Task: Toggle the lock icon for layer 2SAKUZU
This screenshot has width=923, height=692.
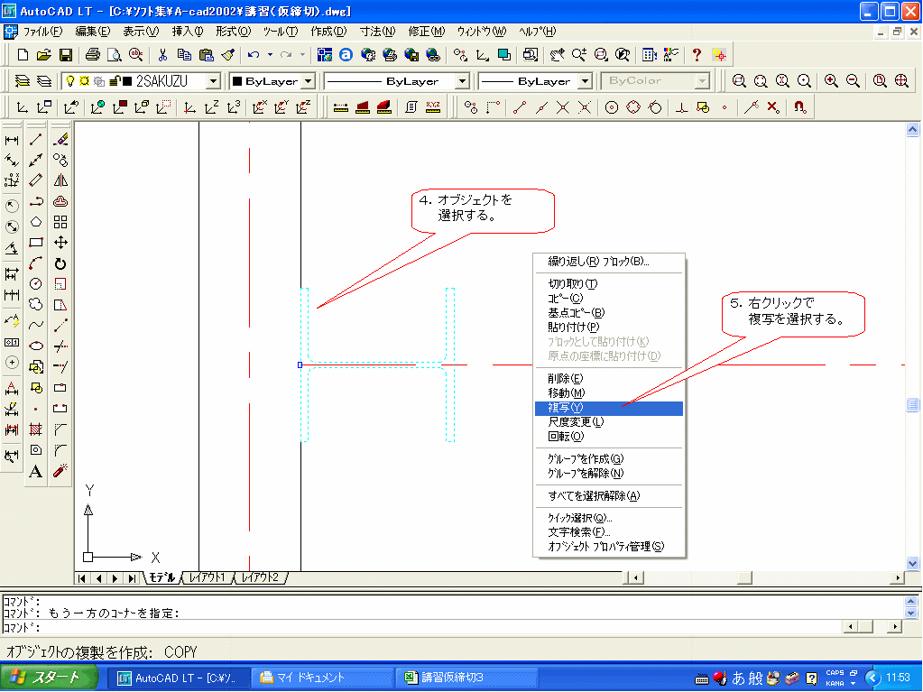Action: (x=115, y=80)
